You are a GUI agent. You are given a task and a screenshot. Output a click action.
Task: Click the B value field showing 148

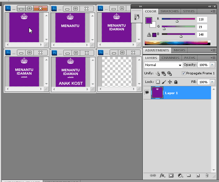click(202, 35)
